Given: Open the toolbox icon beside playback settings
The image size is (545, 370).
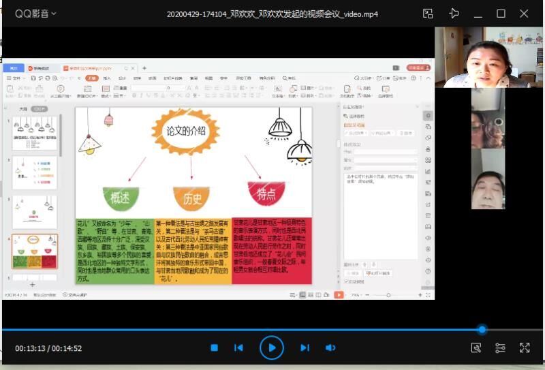Looking at the screenshot, I should (x=476, y=348).
